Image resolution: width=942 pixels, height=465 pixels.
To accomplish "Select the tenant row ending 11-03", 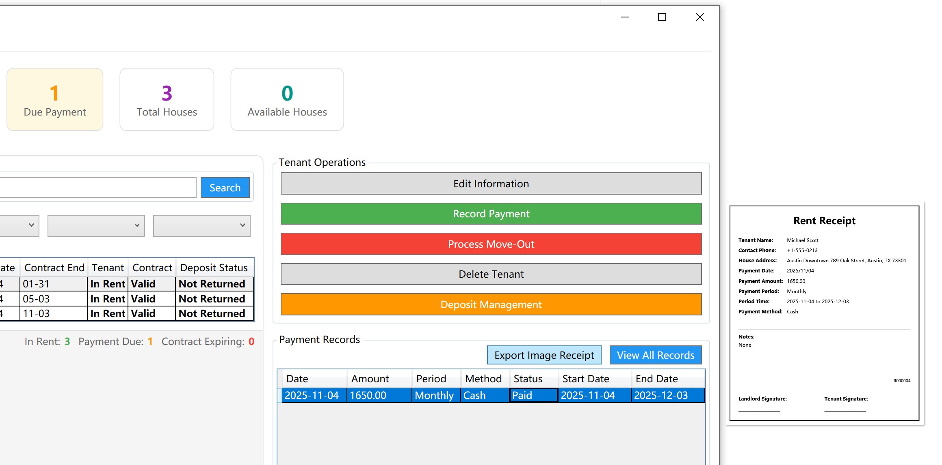I will coord(122,313).
